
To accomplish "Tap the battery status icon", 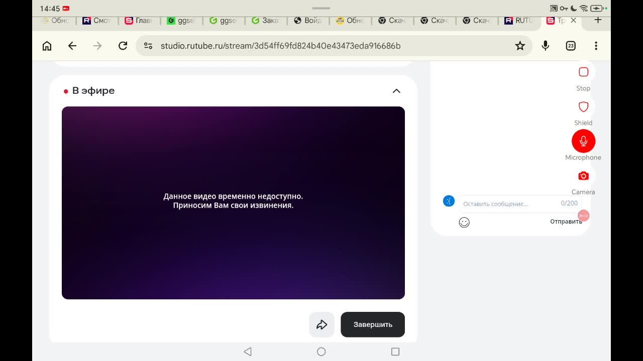I will point(598,9).
